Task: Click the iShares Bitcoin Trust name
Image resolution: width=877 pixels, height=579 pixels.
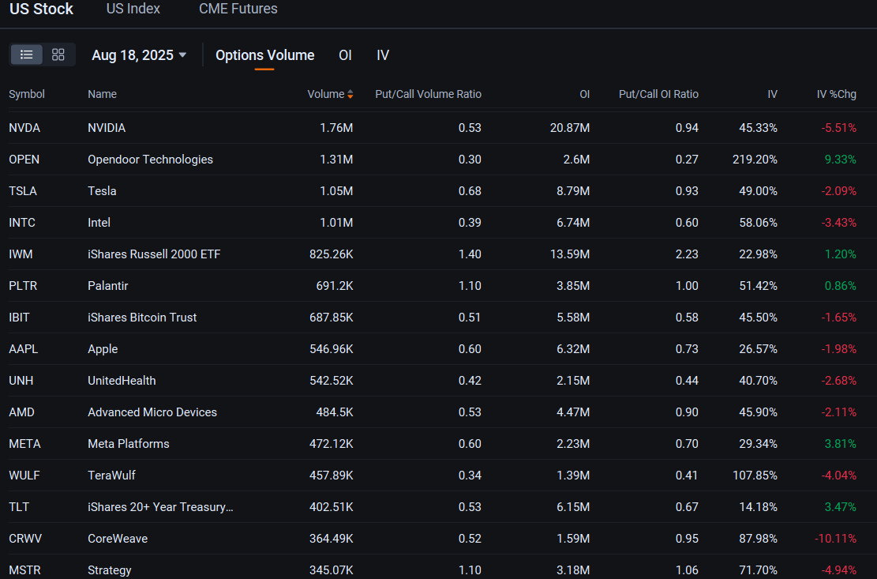Action: (x=142, y=318)
